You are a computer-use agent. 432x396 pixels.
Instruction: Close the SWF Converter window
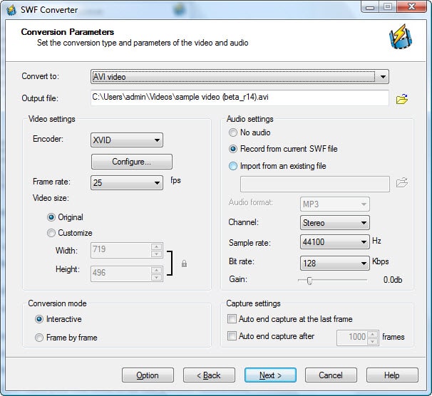411,6
